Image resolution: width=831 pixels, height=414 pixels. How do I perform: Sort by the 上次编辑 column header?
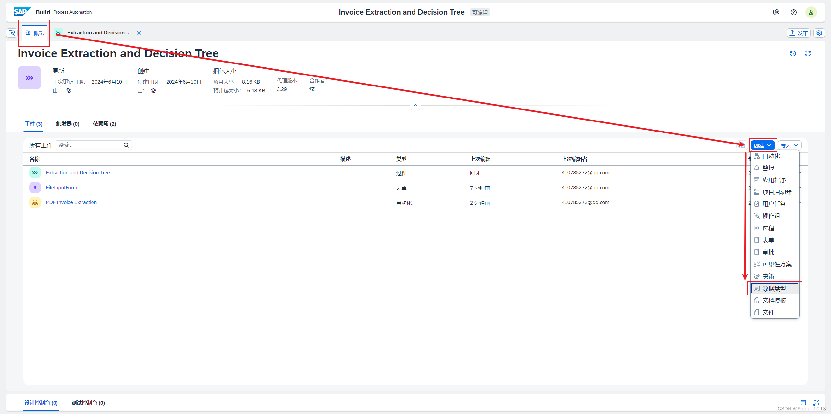pos(480,159)
